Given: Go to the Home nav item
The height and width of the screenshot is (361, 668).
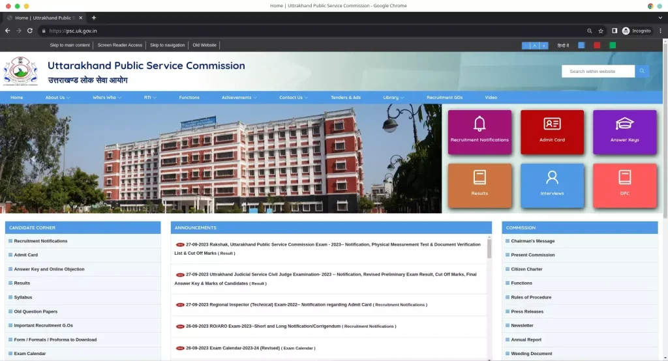Looking at the screenshot, I should pos(16,98).
